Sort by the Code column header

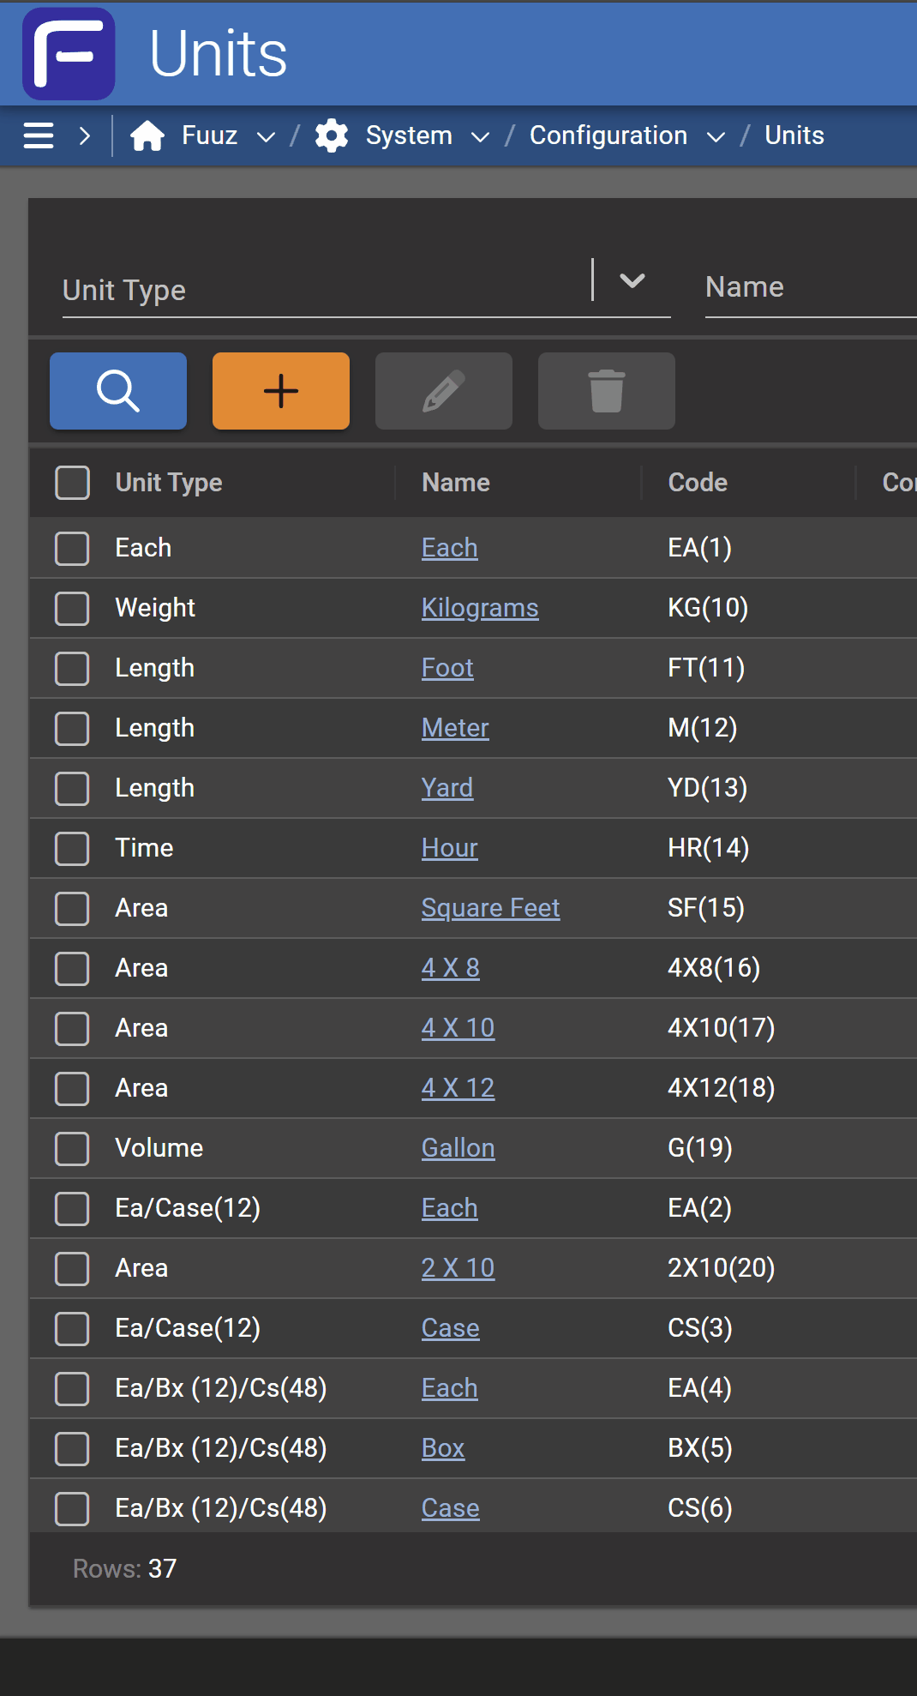698,483
